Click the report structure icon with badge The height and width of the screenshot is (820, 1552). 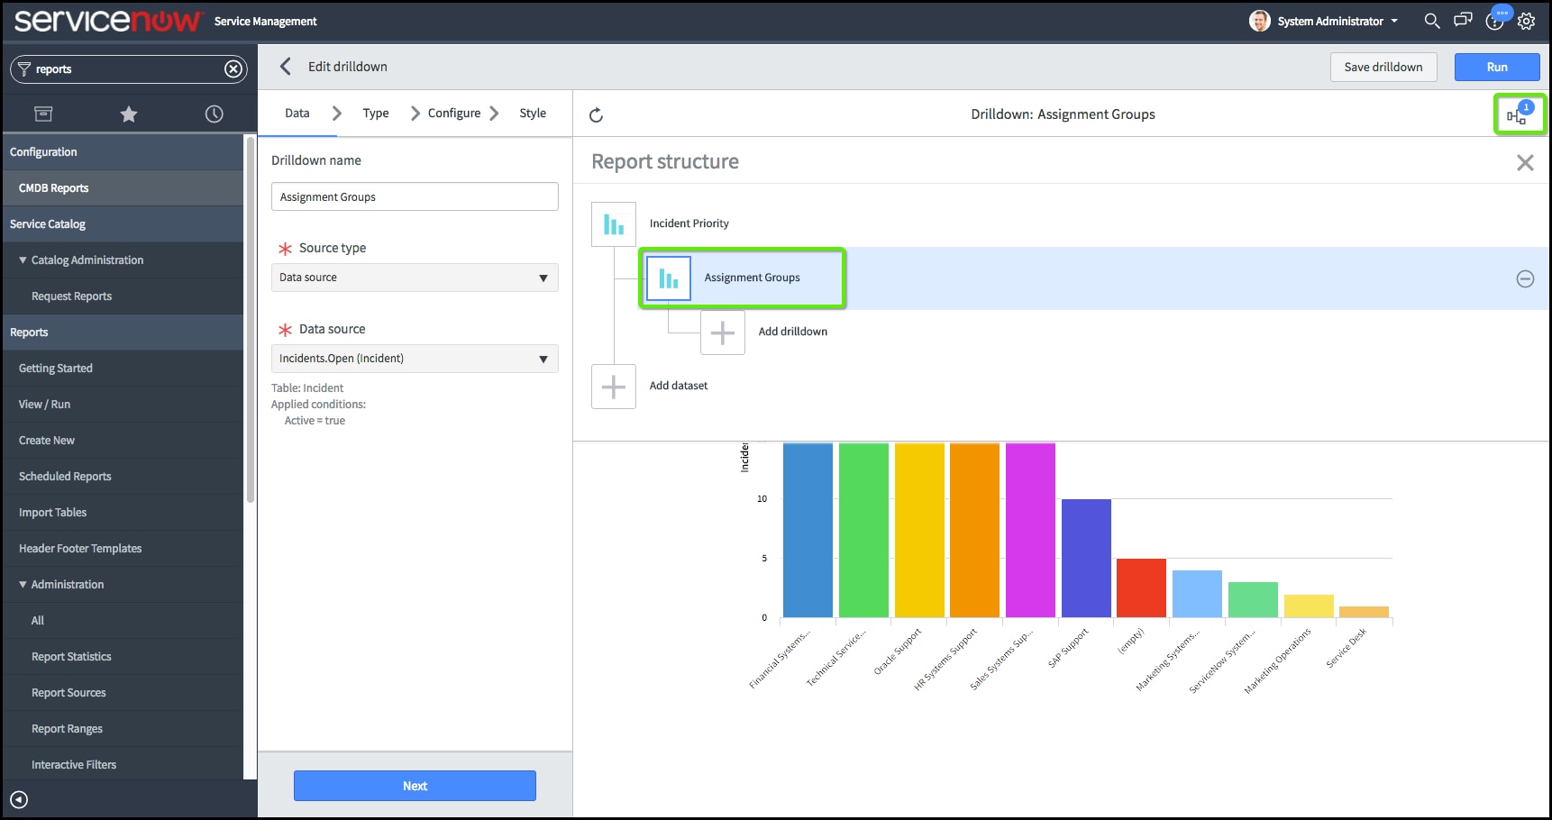(1518, 114)
